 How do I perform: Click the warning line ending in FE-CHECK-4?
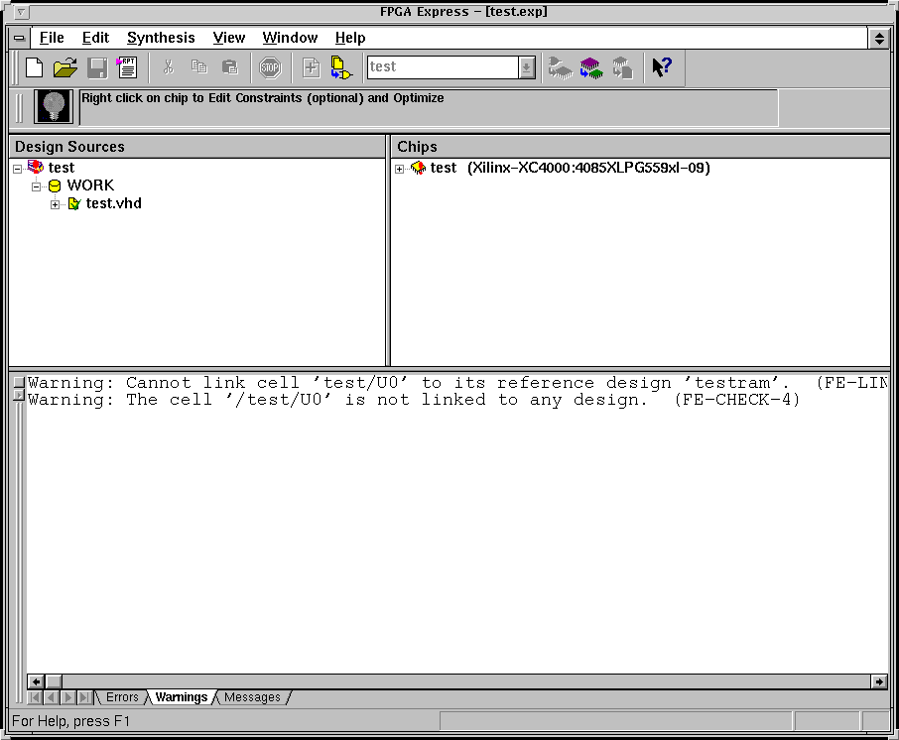pyautogui.click(x=414, y=400)
